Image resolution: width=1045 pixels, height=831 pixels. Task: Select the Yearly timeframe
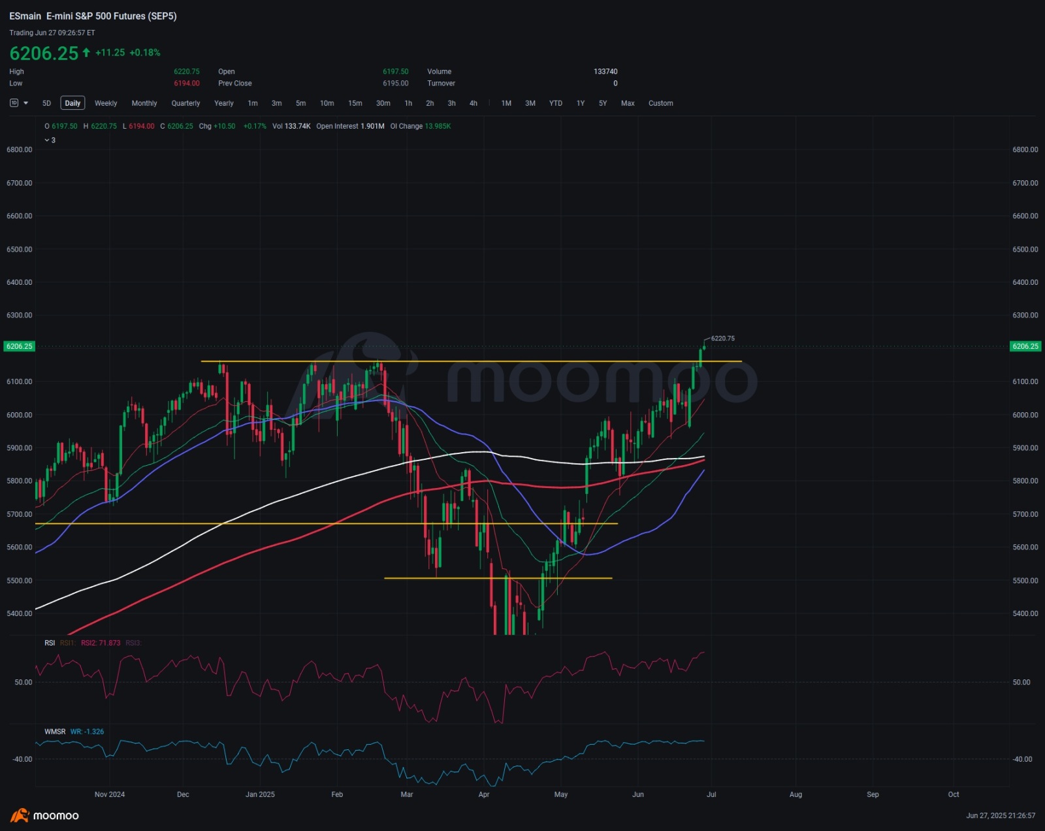coord(224,103)
